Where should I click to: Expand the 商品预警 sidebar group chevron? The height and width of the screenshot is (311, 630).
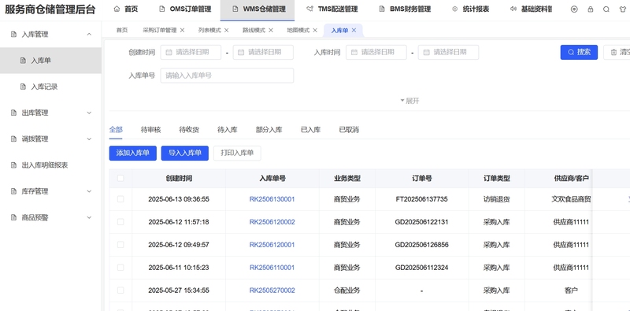click(x=89, y=217)
